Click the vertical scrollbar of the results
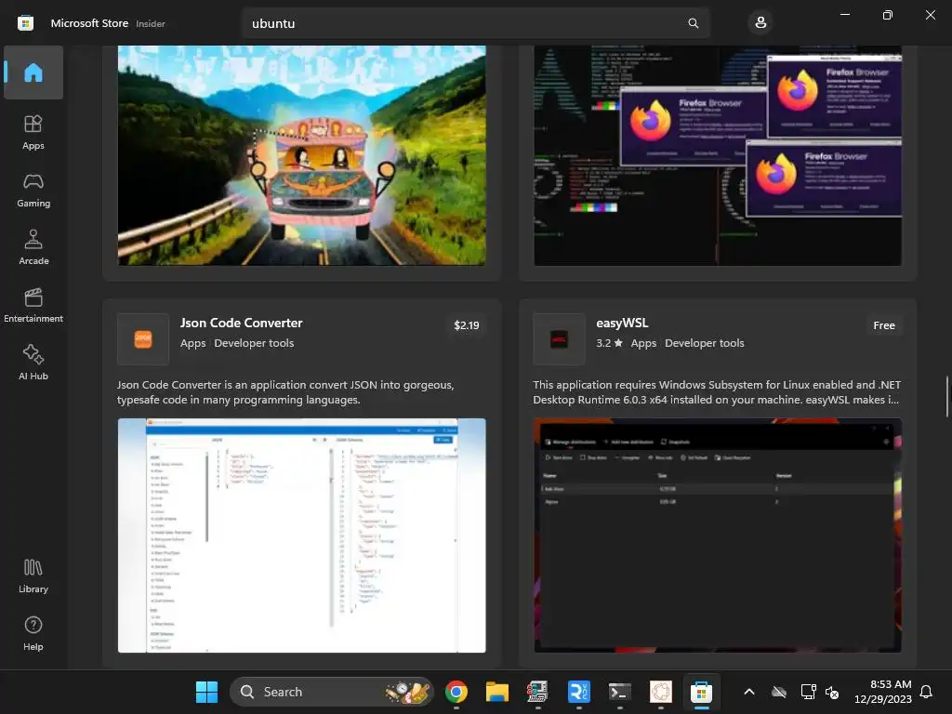Image resolution: width=952 pixels, height=714 pixels. click(x=946, y=396)
